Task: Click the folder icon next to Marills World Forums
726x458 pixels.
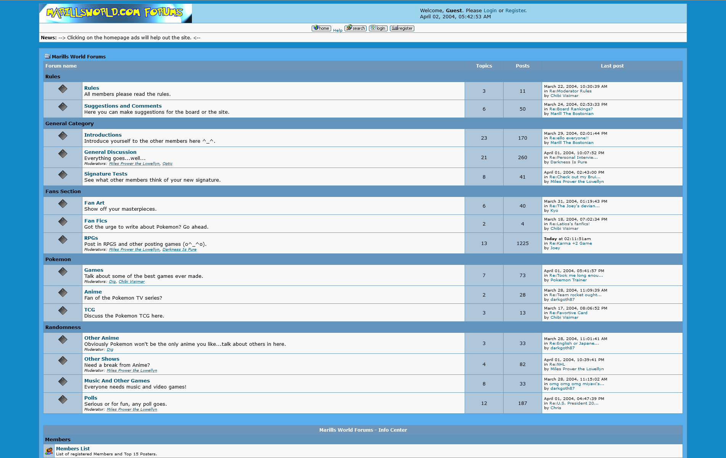Action: click(47, 56)
